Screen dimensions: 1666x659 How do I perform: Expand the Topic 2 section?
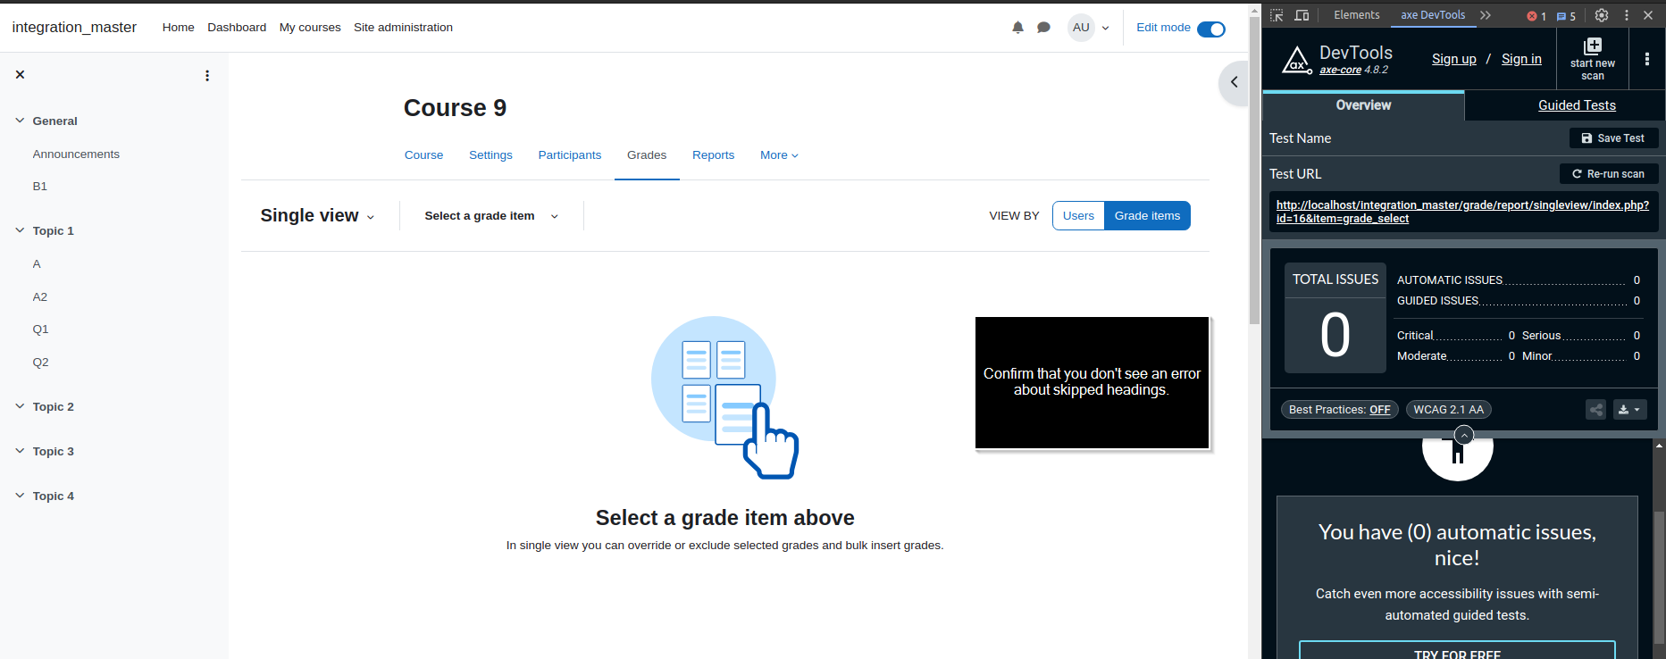point(20,406)
